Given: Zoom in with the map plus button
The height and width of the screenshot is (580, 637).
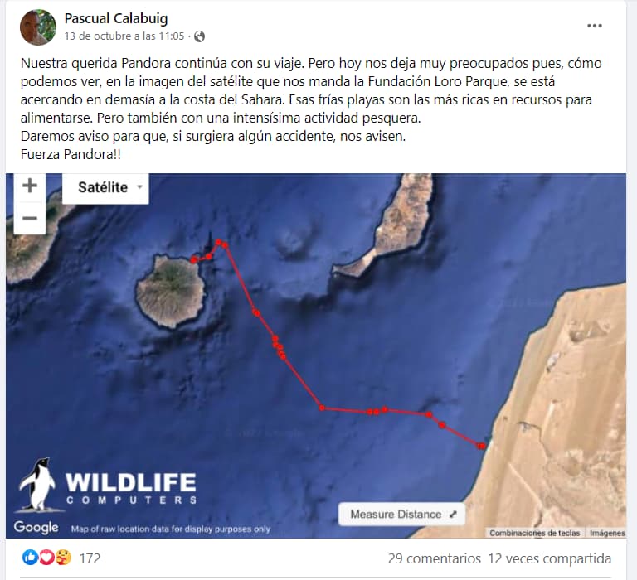Looking at the screenshot, I should click(30, 186).
